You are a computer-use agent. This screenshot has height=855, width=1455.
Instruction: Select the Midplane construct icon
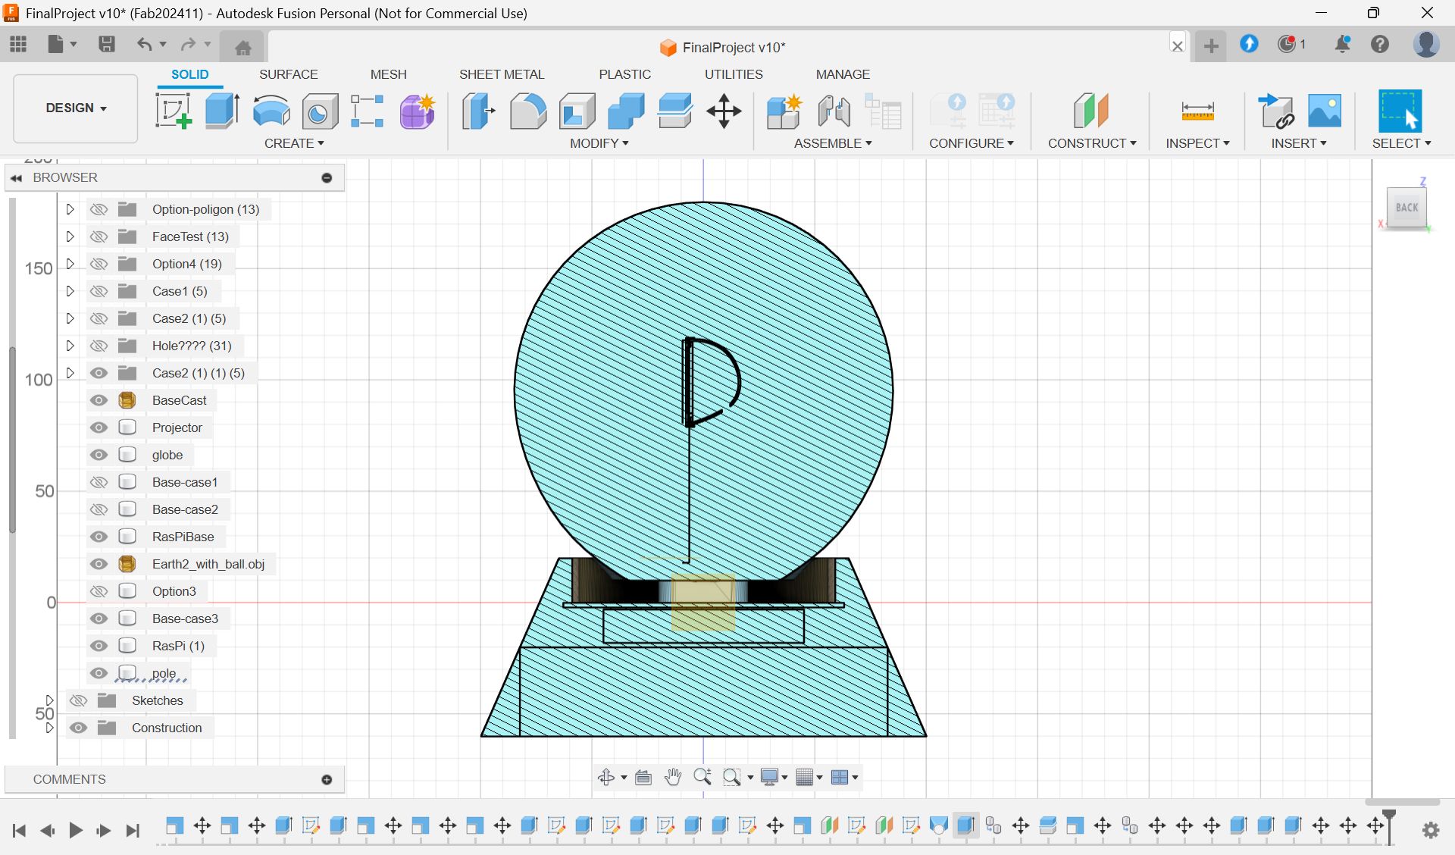point(1091,111)
